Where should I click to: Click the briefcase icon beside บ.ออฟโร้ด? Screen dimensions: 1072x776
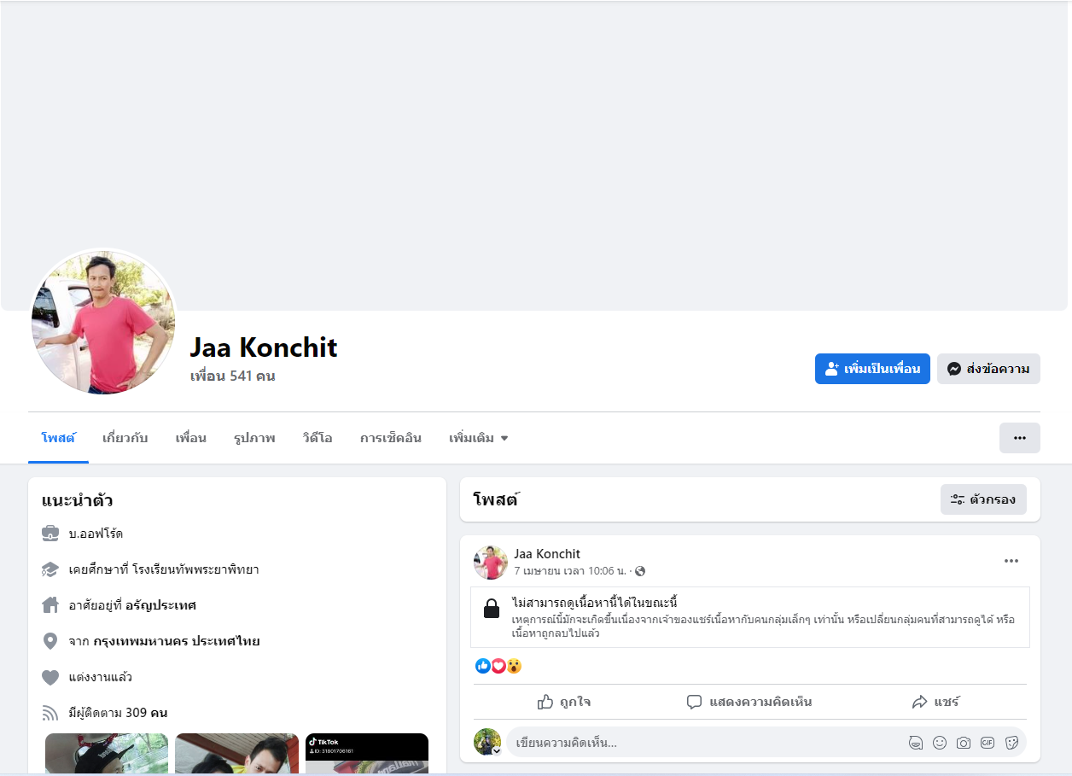point(50,534)
